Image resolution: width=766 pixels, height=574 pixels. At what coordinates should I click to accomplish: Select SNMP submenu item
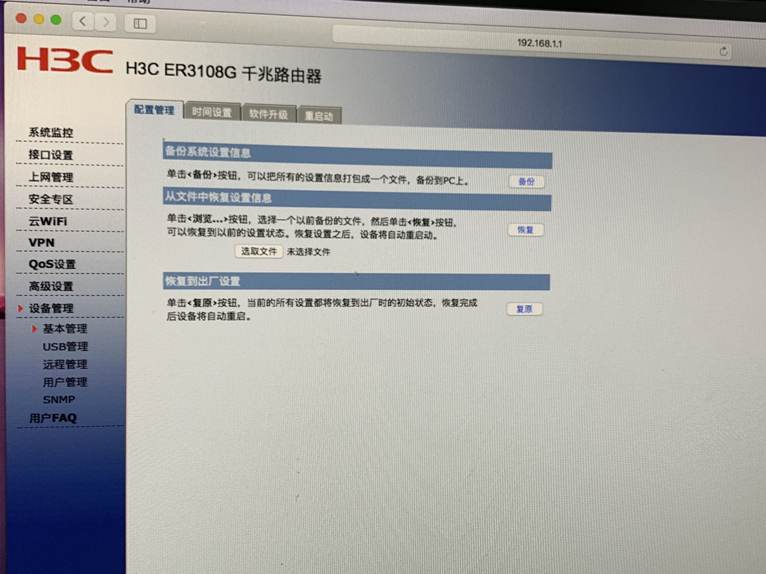[x=59, y=399]
